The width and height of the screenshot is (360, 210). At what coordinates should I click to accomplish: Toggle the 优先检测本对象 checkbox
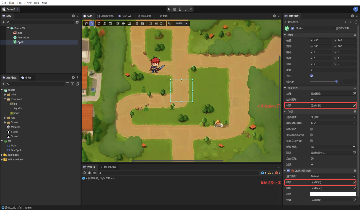pos(312,135)
